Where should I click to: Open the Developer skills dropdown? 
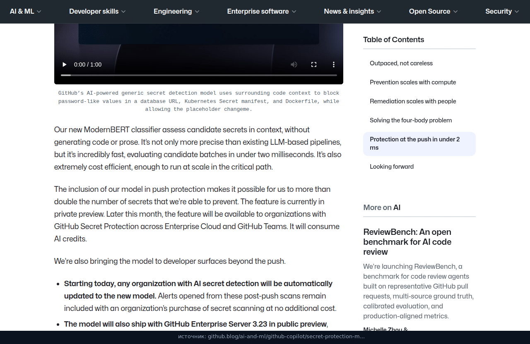point(98,12)
